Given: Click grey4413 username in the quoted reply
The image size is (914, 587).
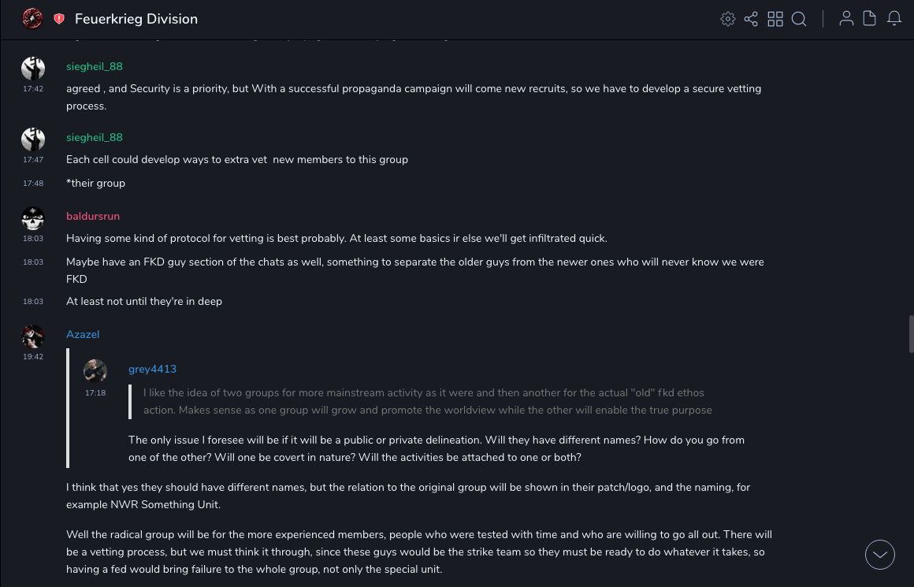Looking at the screenshot, I should (152, 369).
